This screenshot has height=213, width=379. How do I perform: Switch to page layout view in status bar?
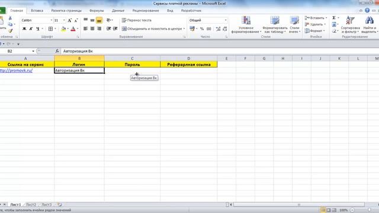tap(329, 210)
